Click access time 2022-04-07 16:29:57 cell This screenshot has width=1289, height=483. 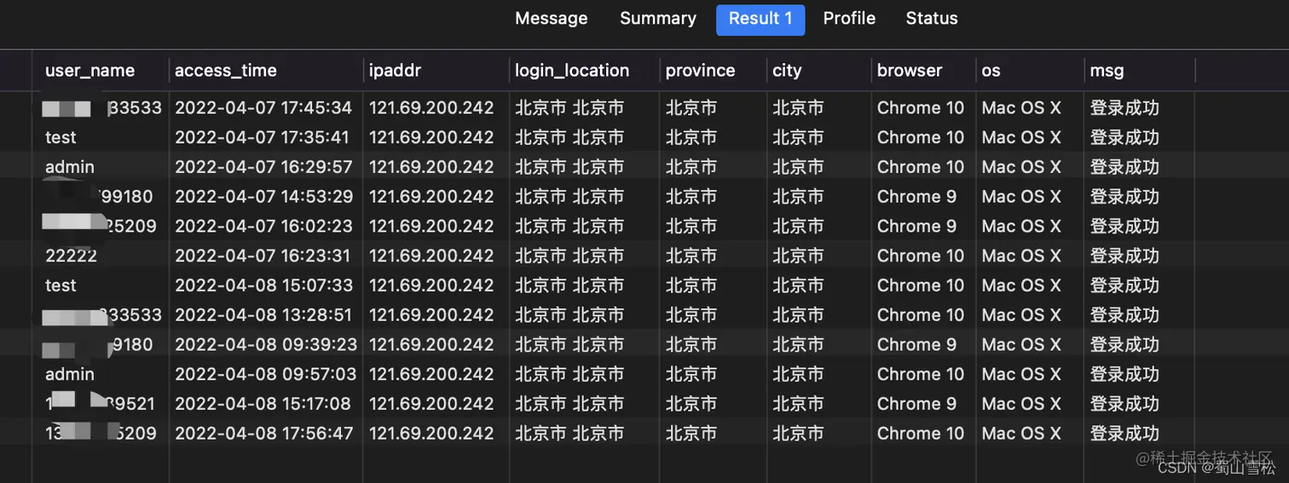click(263, 167)
